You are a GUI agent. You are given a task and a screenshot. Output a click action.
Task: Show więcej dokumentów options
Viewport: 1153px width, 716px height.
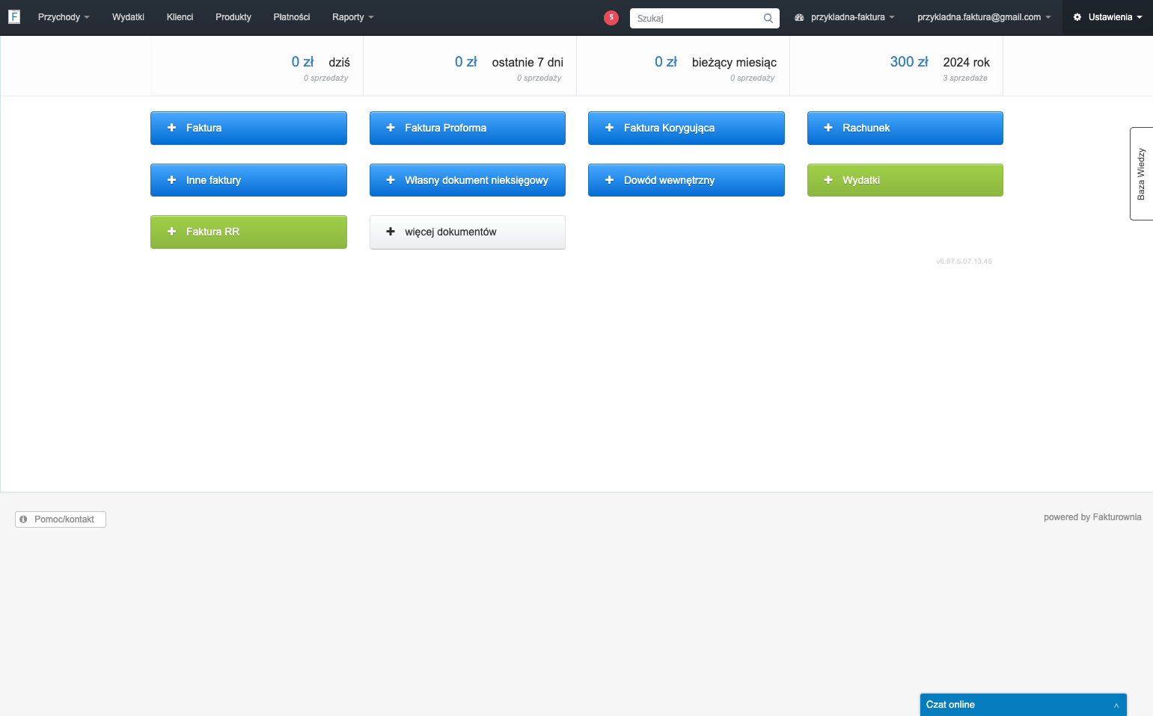coord(468,232)
